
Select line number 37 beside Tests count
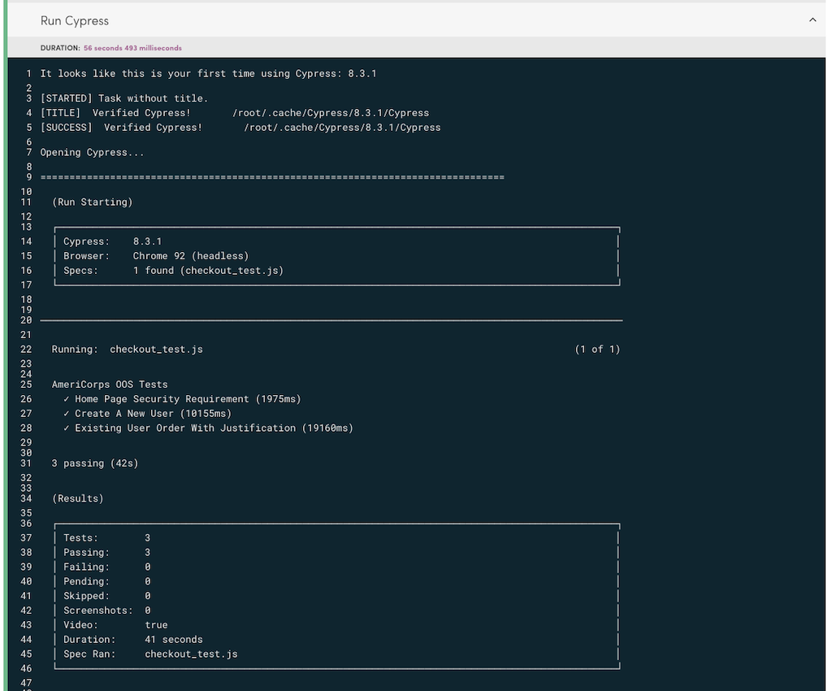(x=26, y=538)
